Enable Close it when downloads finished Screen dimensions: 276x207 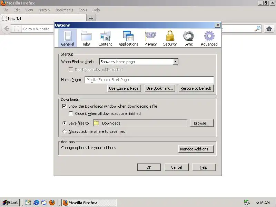point(71,114)
